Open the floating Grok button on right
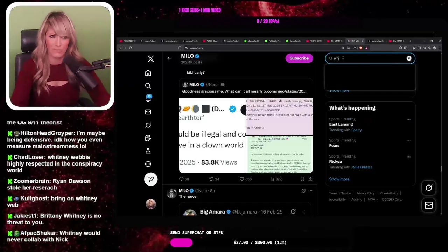448x252 pixels. click(429, 188)
